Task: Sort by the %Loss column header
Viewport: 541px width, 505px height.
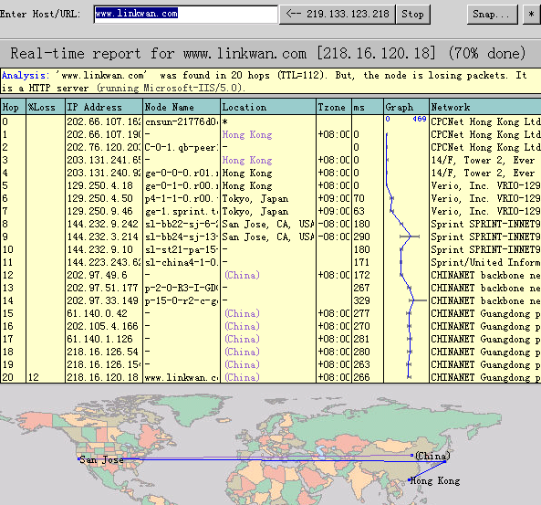Action: (x=46, y=107)
